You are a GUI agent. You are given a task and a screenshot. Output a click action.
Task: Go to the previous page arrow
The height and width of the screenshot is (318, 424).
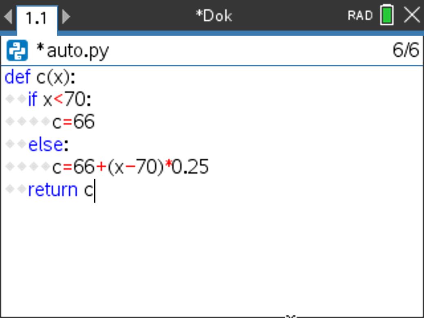click(7, 17)
